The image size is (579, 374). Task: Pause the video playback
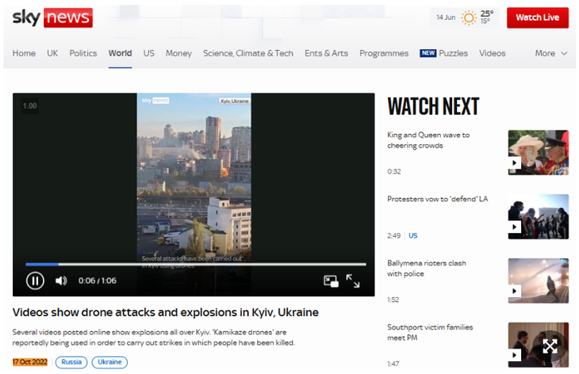point(35,280)
